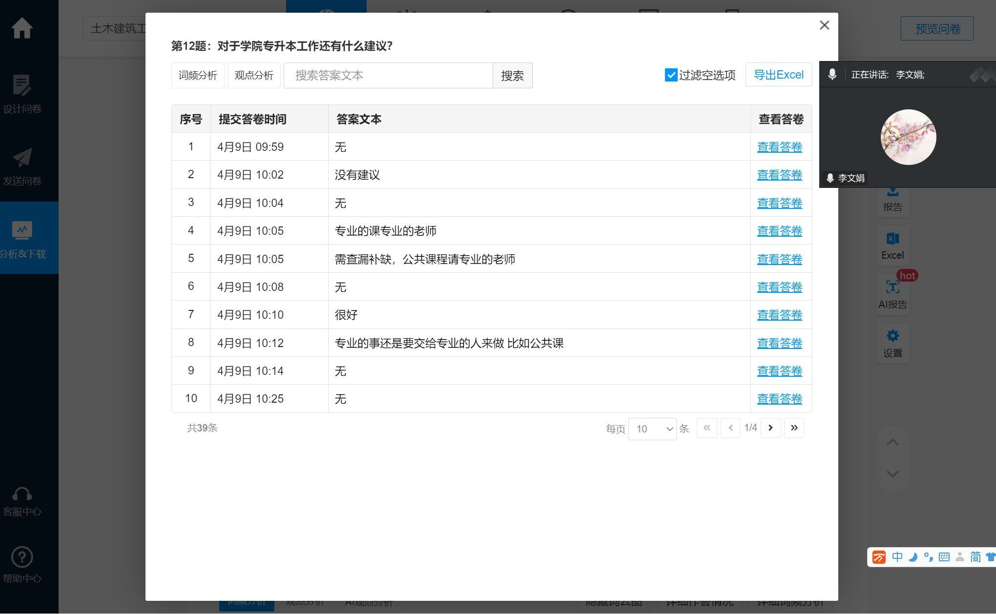Open 帮助中心 question mark icon
Screen dimensions: 996x614
pos(22,557)
